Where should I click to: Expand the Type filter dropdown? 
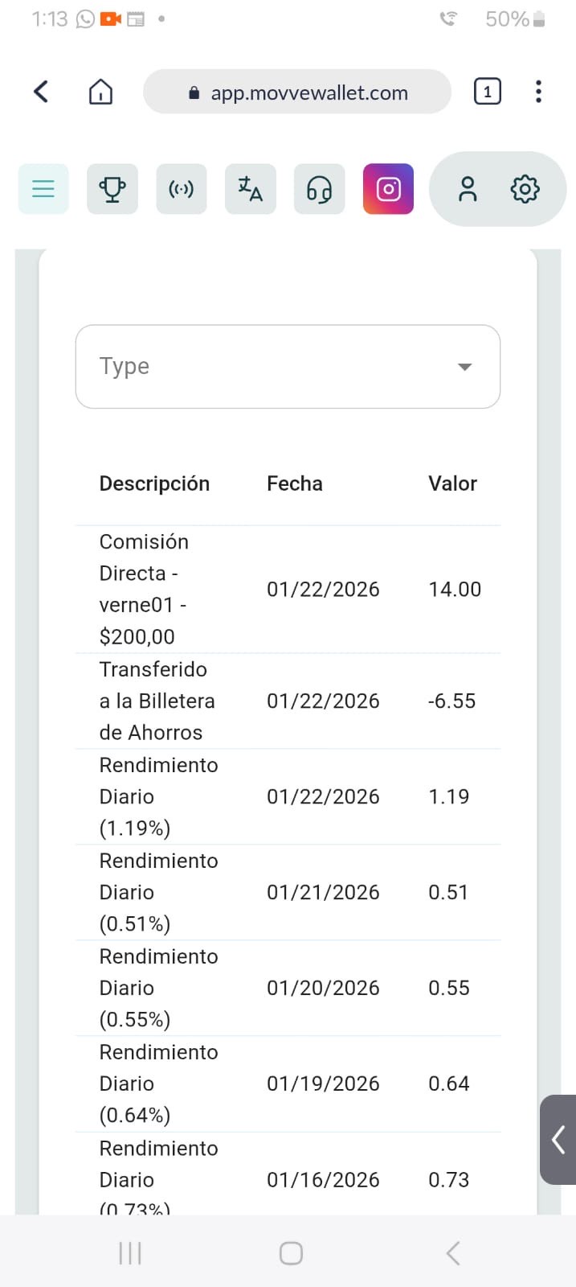tap(287, 366)
